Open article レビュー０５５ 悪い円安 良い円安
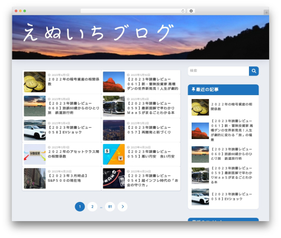 [x=151, y=154]
